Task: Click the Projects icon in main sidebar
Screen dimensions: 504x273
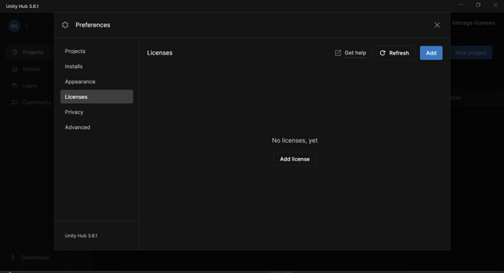Action: tap(14, 52)
